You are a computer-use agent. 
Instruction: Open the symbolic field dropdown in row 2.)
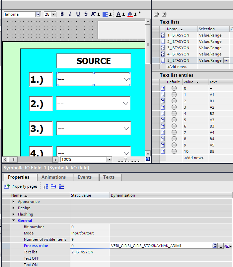click(x=125, y=104)
